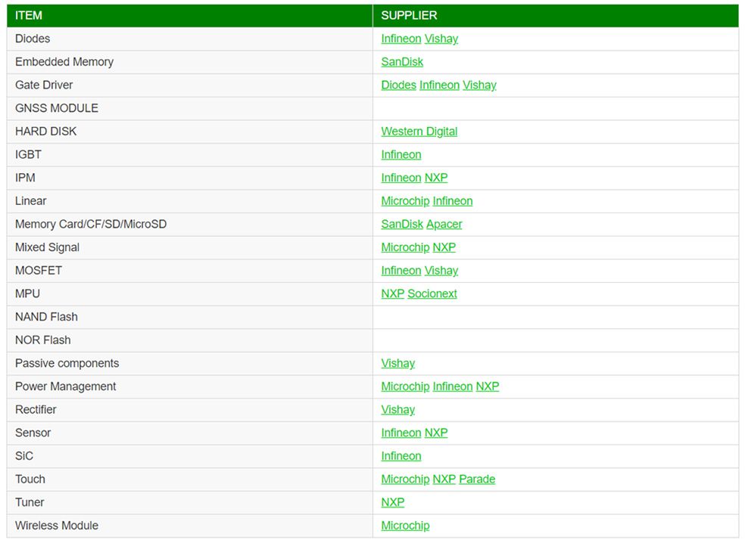The image size is (745, 543).
Task: Open Microchip link for Wireless Module
Action: click(x=405, y=526)
